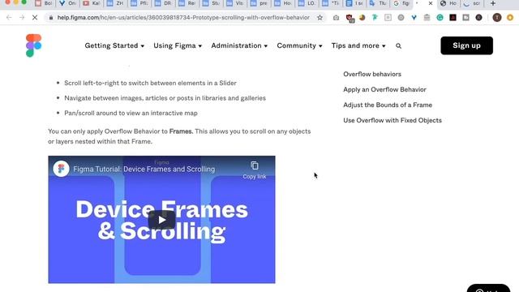Expand the Administration menu
The image size is (519, 292).
[239, 45]
